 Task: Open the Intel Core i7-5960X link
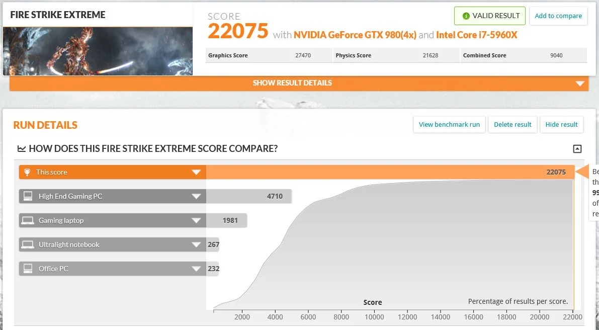tap(476, 35)
